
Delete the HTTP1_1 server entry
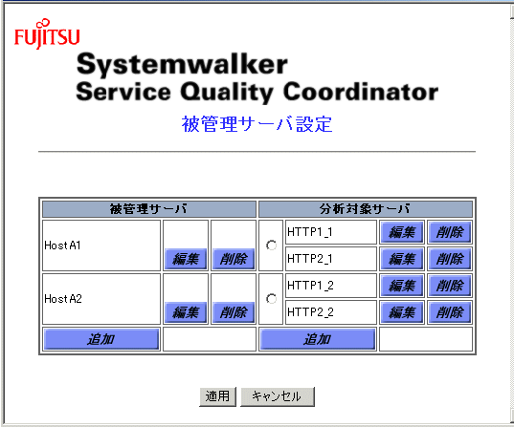click(x=450, y=232)
